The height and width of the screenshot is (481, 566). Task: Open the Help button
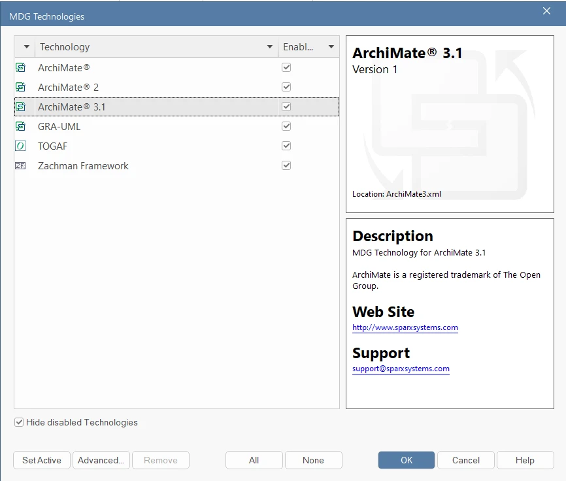coord(525,460)
